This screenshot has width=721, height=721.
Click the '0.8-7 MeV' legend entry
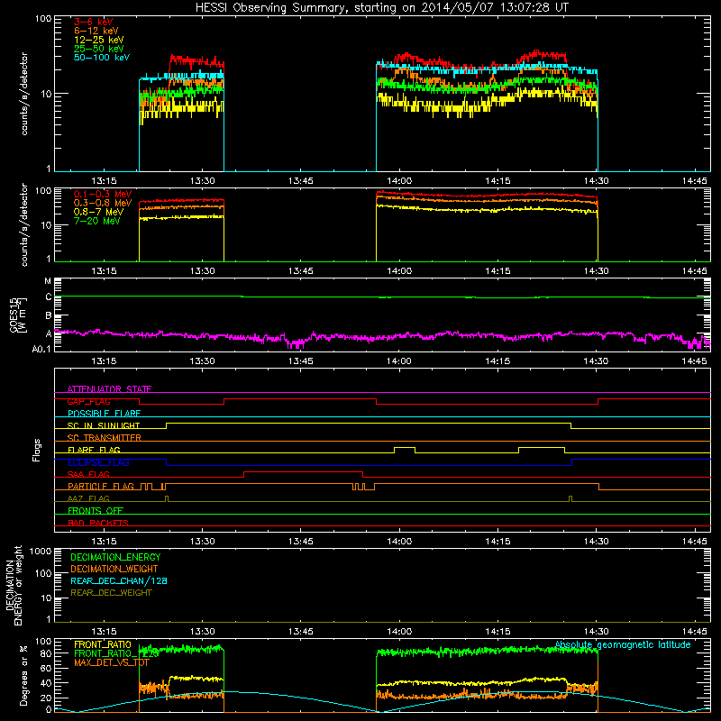point(98,212)
